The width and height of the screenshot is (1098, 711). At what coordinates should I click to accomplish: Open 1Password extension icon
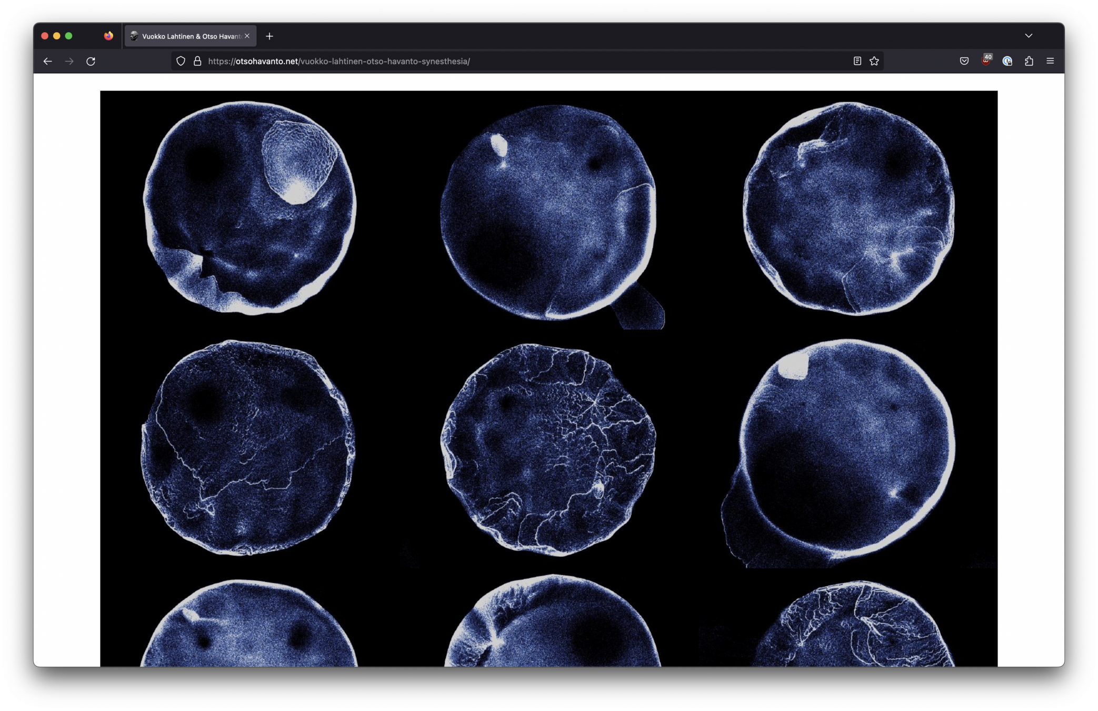point(1007,61)
